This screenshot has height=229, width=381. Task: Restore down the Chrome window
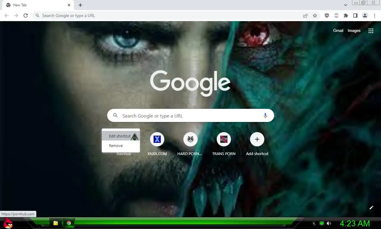tap(363, 3)
